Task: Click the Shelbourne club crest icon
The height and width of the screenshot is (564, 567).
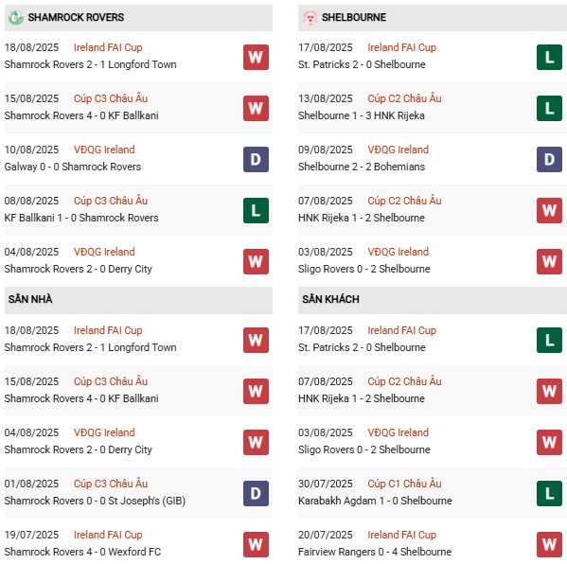Action: coord(310,17)
